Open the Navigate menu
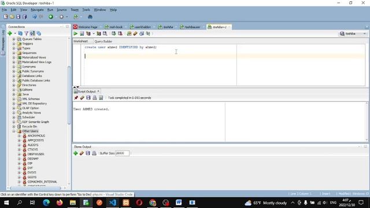This screenshot has height=208, width=370. pyautogui.click(x=37, y=10)
